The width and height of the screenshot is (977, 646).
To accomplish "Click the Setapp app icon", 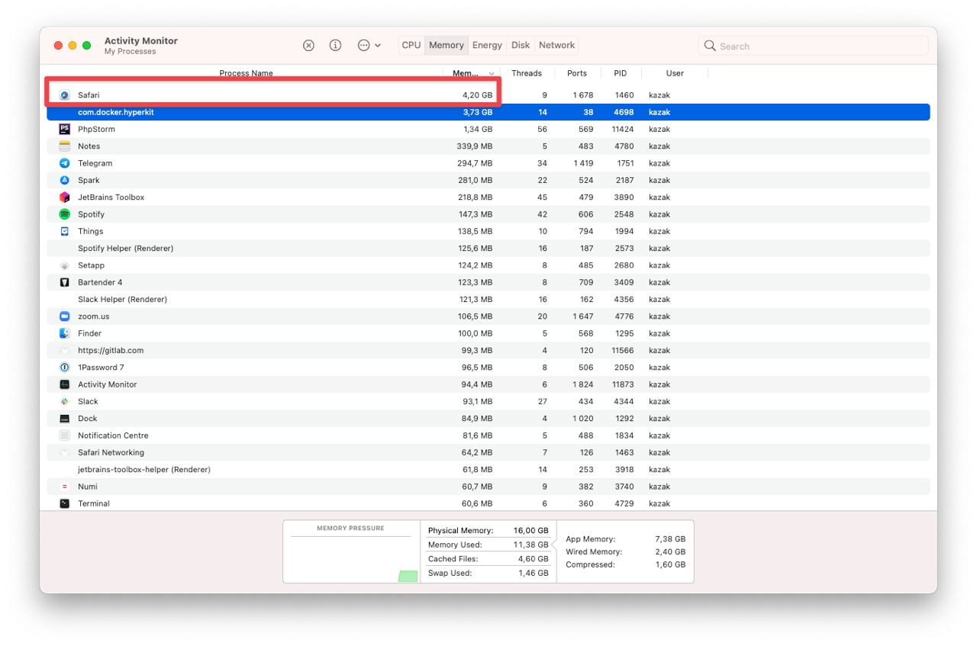I will (65, 265).
